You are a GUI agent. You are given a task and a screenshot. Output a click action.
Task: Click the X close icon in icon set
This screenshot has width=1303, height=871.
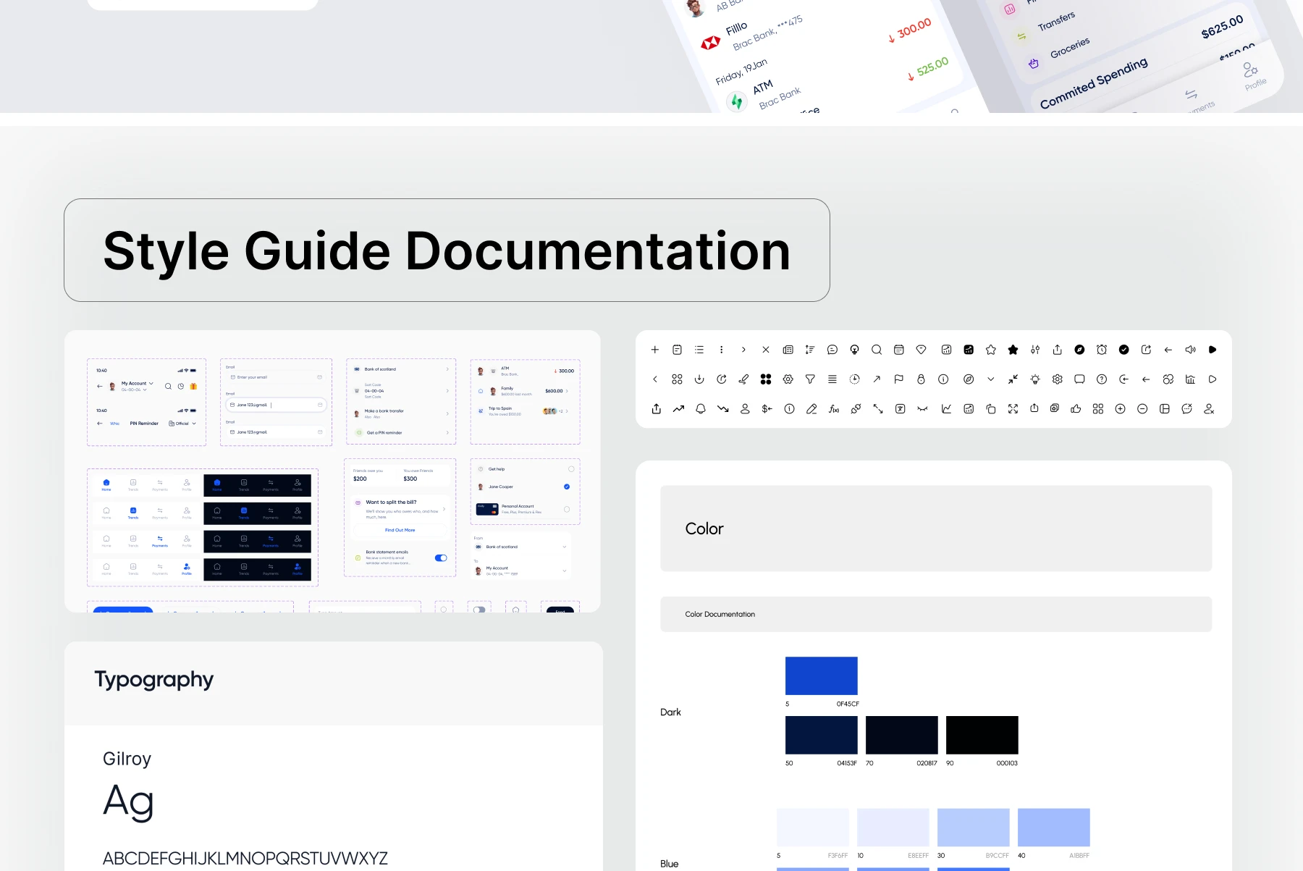[x=766, y=350]
